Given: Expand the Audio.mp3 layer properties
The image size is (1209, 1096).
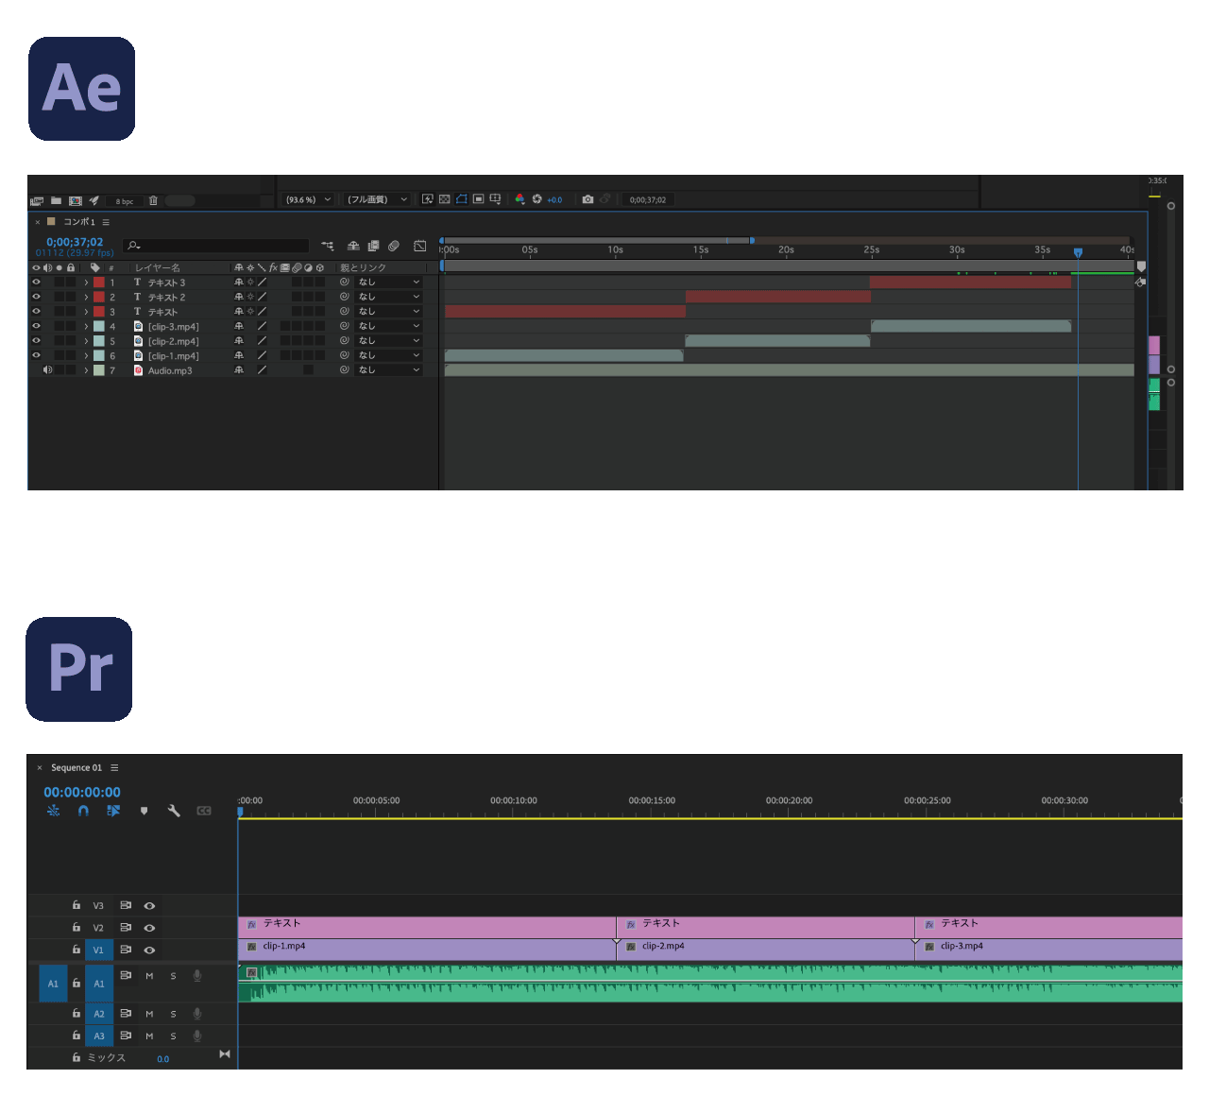Looking at the screenshot, I should pos(86,370).
